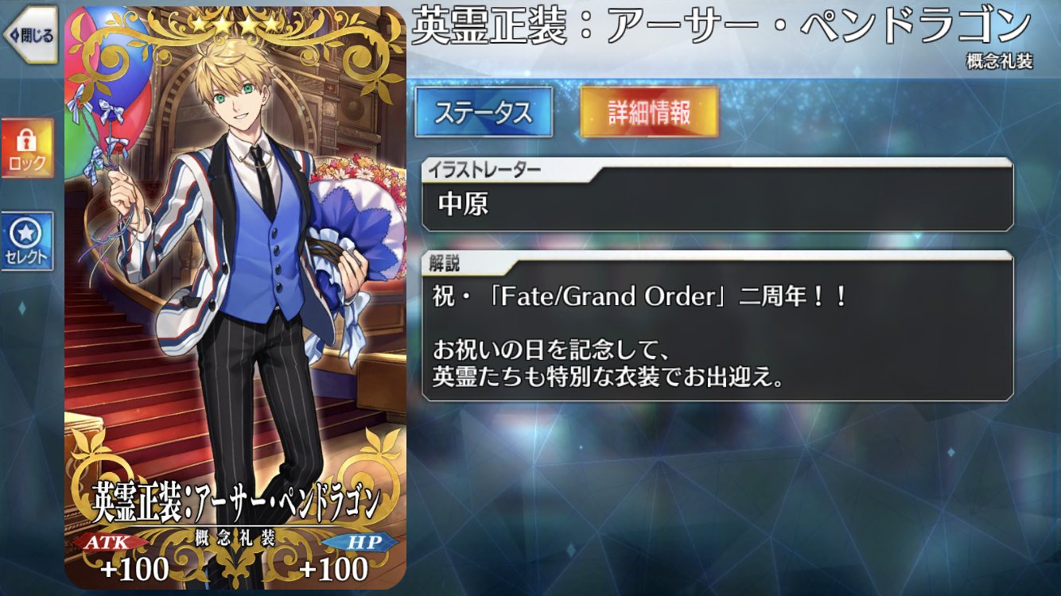Click the ATK +100 value on the card
The height and width of the screenshot is (596, 1061).
pos(134,569)
